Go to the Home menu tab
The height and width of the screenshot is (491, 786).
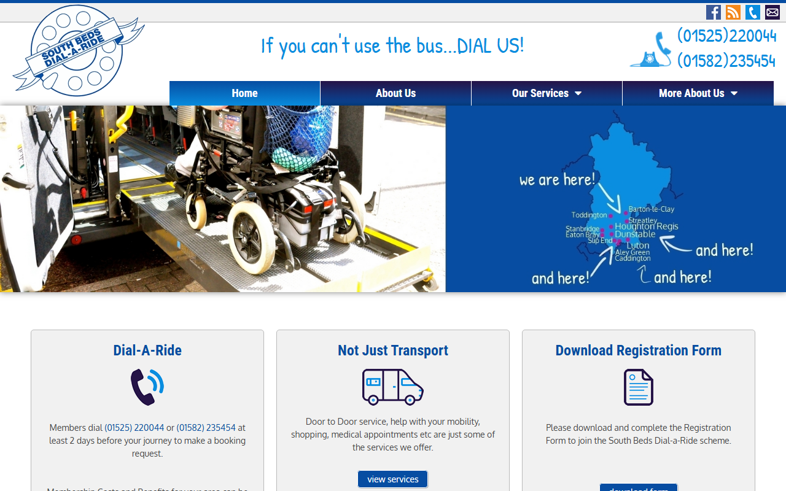point(244,93)
